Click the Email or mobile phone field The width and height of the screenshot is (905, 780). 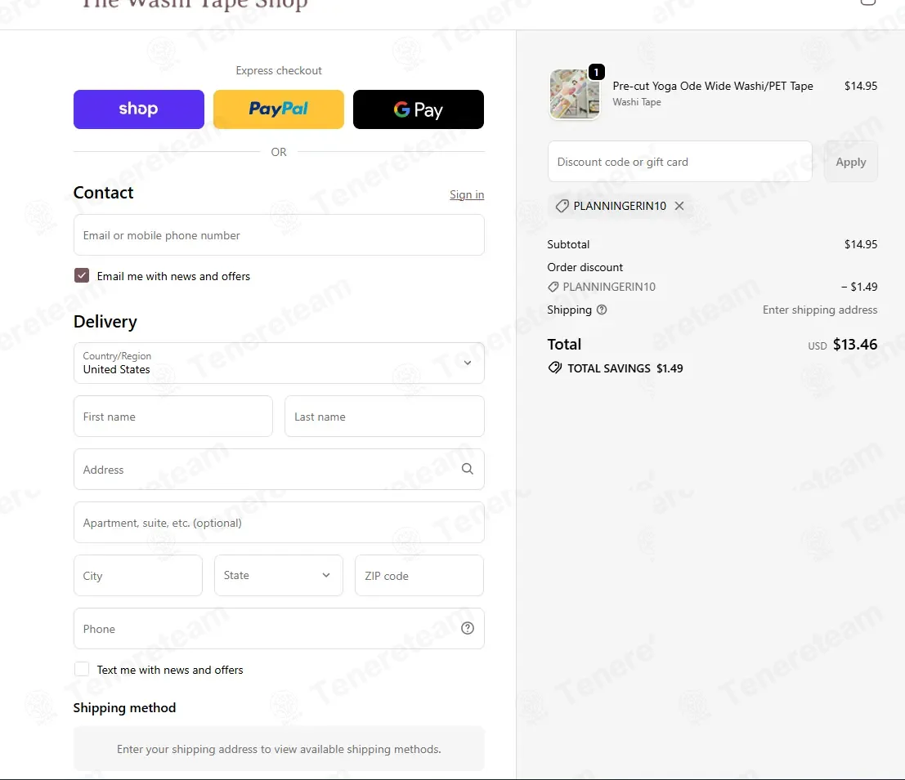point(279,235)
